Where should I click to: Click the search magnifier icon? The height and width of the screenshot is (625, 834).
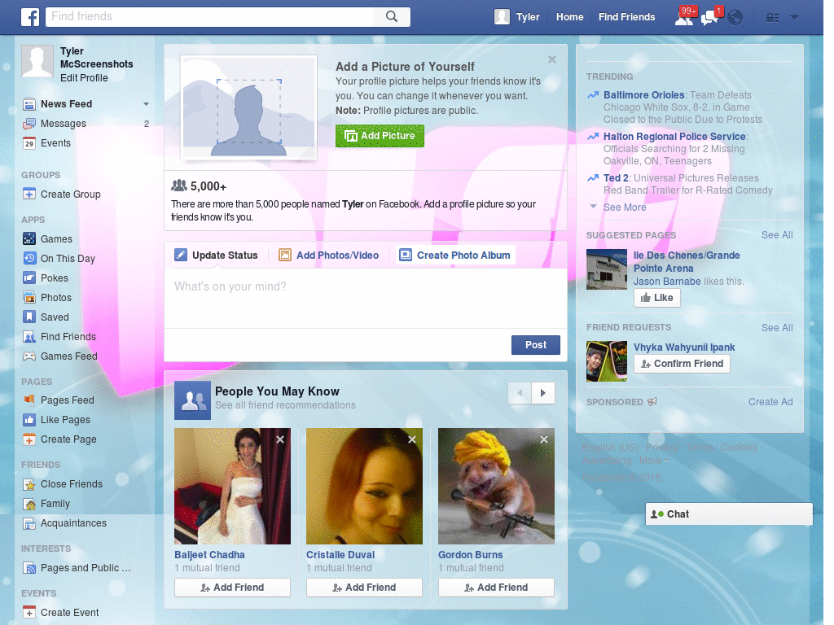392,16
